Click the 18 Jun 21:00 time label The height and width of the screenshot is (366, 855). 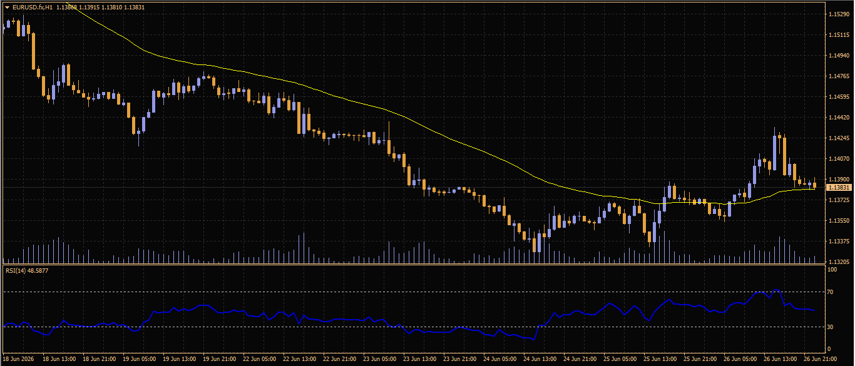tap(100, 359)
